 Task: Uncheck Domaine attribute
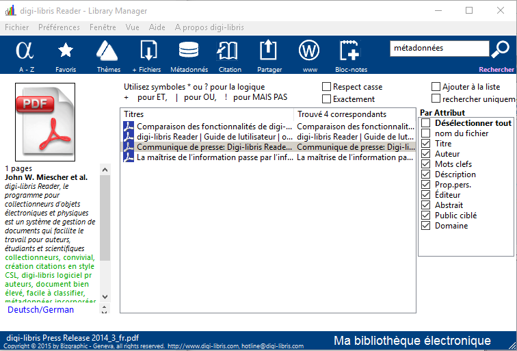click(426, 226)
